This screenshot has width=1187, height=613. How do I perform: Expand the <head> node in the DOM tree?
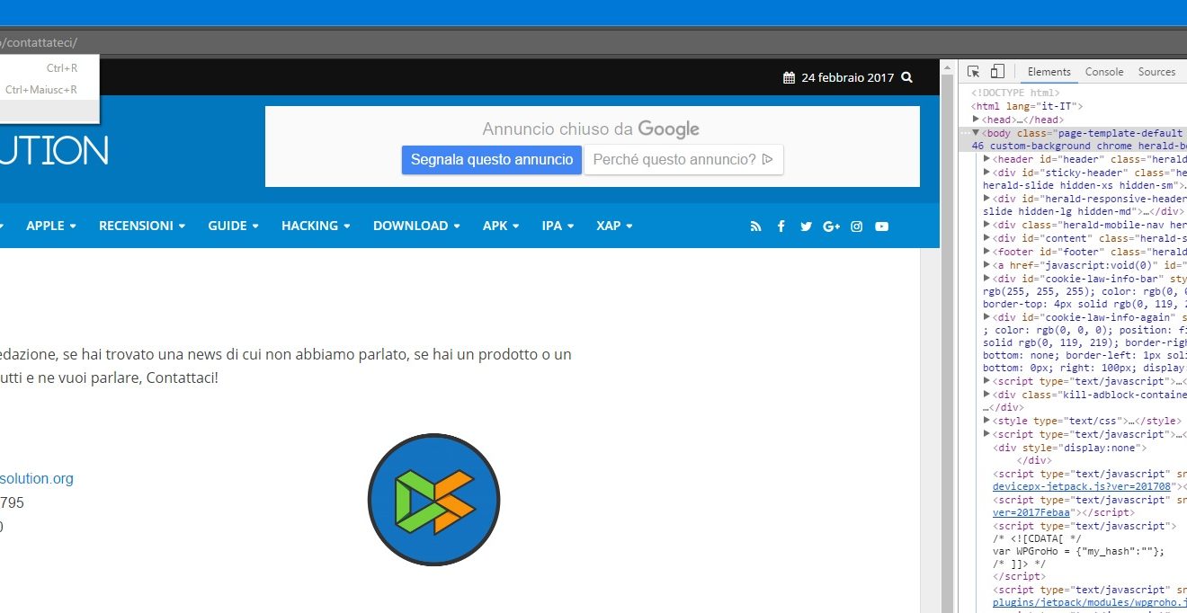click(977, 120)
